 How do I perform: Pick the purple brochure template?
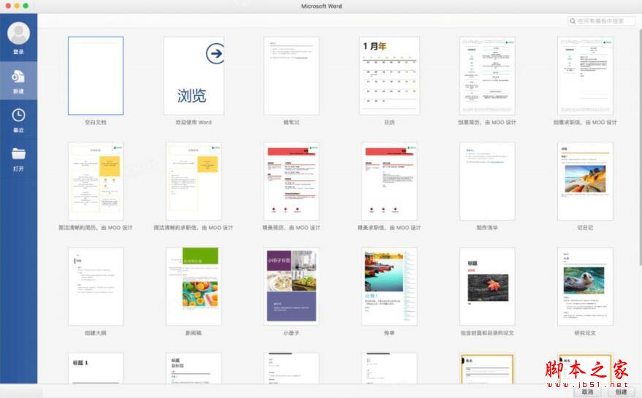click(x=291, y=286)
